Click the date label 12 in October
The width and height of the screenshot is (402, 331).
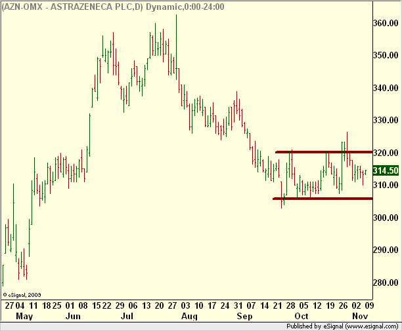click(x=317, y=305)
